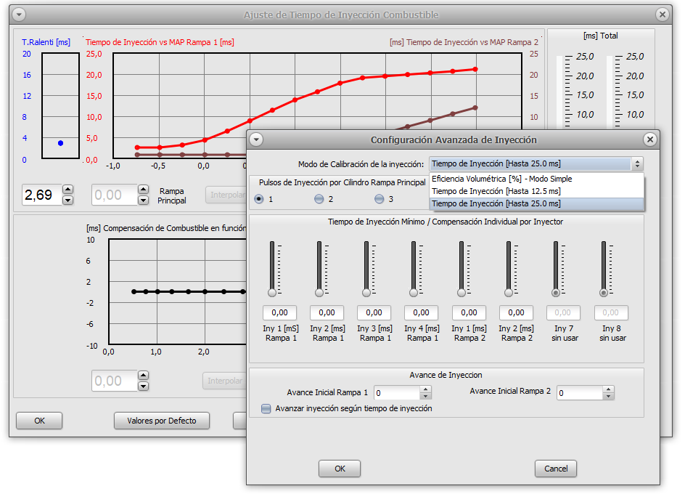Choose Tiempo de Inyección [Hasta 12.5 ms] option
Viewport: 685px width, 494px height.
[536, 191]
